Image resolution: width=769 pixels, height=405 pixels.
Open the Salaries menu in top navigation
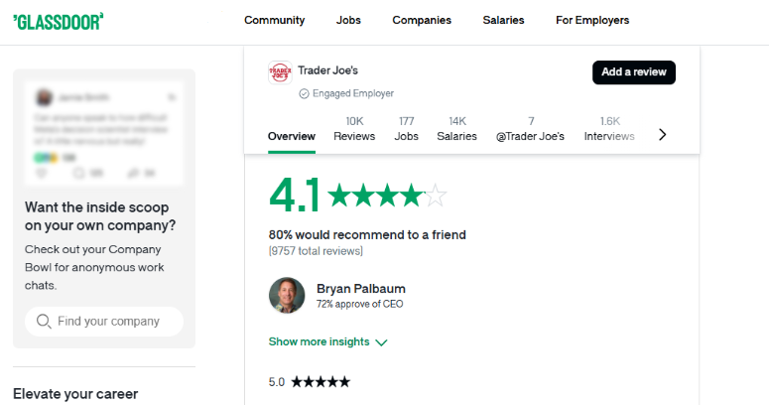click(x=503, y=20)
